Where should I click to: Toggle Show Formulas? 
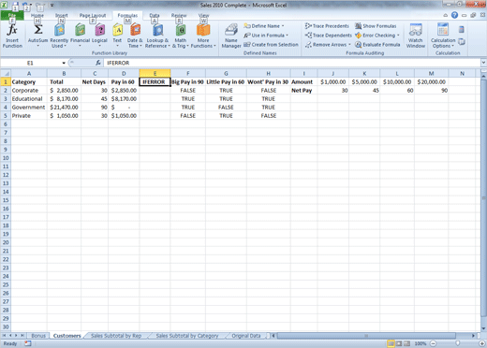coord(376,26)
